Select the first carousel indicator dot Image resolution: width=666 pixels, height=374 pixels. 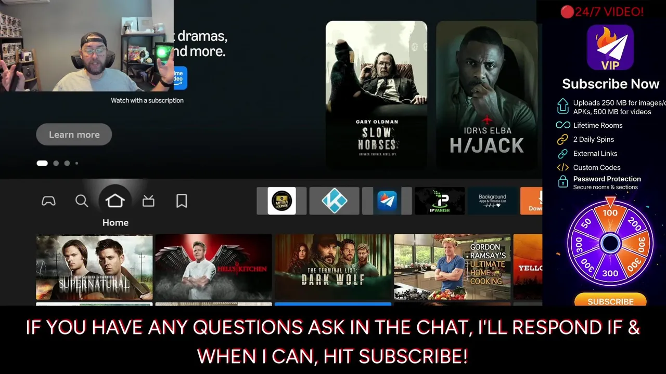click(x=42, y=163)
